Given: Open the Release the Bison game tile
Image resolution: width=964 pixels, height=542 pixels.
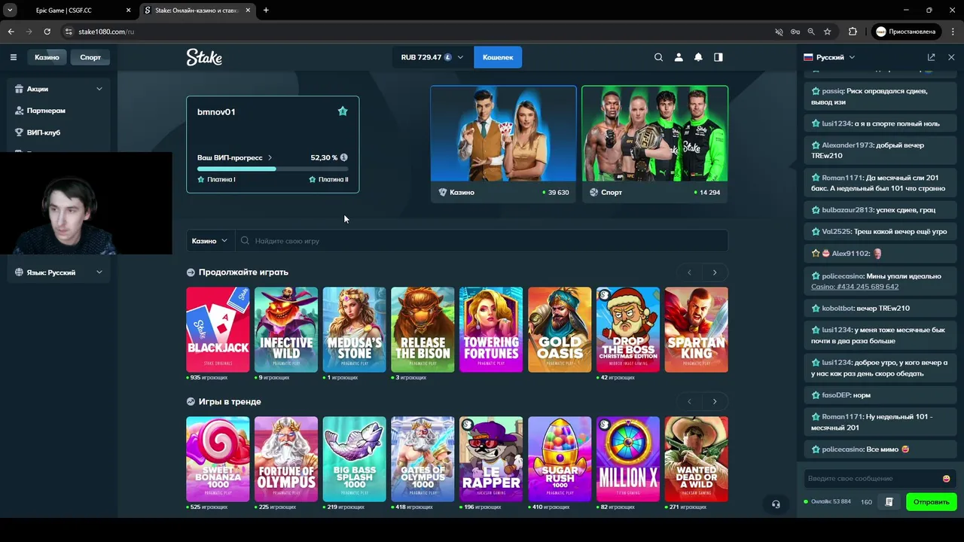Looking at the screenshot, I should click(423, 330).
